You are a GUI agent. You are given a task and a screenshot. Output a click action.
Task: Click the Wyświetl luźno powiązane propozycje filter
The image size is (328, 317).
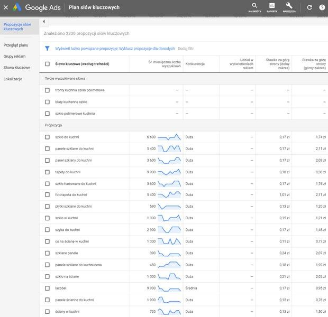[86, 49]
